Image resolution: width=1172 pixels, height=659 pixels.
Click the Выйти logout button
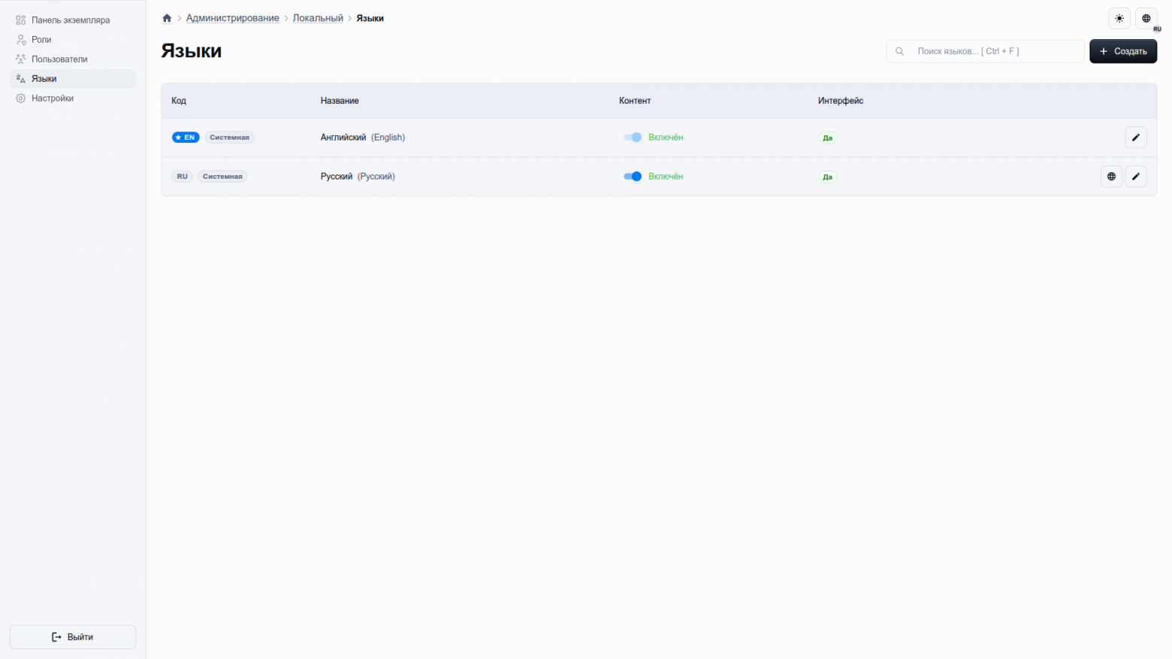click(73, 636)
